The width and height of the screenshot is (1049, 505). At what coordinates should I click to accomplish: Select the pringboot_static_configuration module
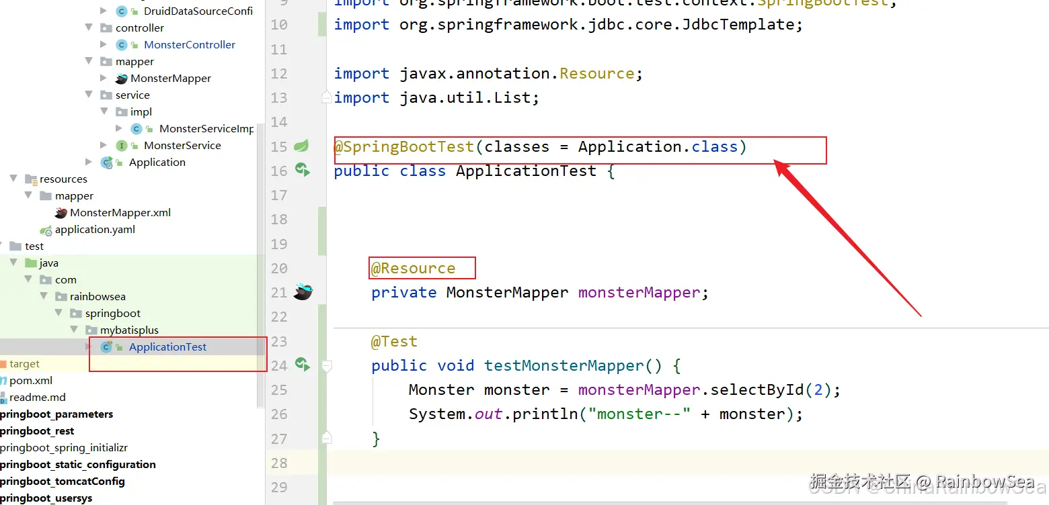pyautogui.click(x=78, y=464)
